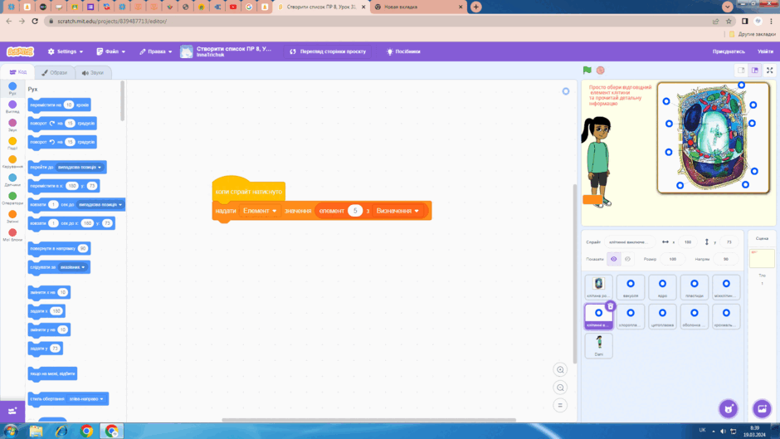Click the Приєднатись link
The width and height of the screenshot is (780, 439).
[x=729, y=51]
